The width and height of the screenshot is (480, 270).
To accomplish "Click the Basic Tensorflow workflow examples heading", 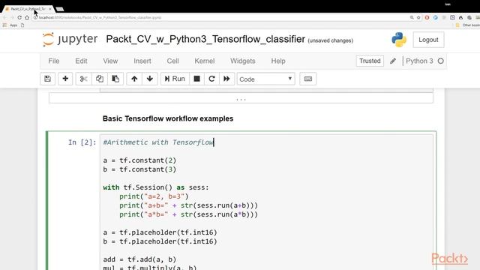I will [x=168, y=118].
